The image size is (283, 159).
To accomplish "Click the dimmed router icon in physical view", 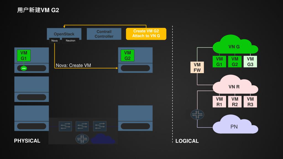I will click(82, 139).
